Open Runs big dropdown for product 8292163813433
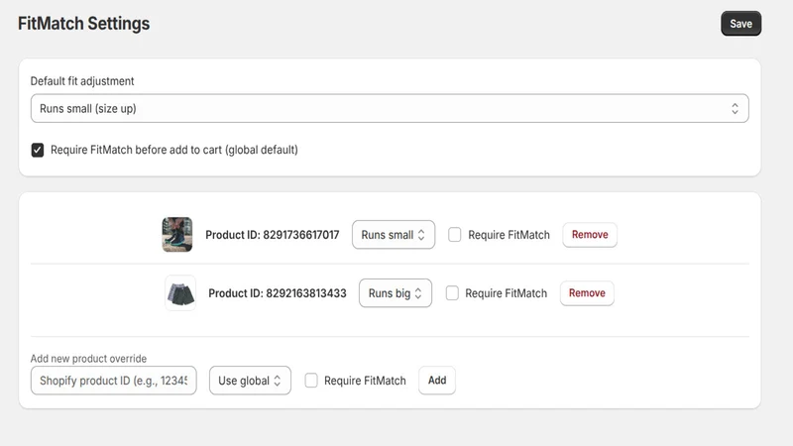 click(x=395, y=293)
